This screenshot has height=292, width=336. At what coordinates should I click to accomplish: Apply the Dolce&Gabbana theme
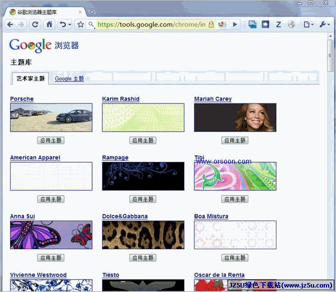point(143,258)
